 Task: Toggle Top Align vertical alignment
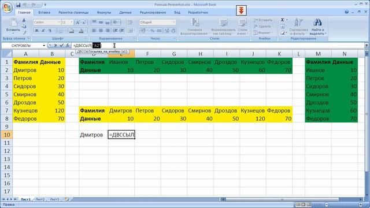pyautogui.click(x=94, y=22)
